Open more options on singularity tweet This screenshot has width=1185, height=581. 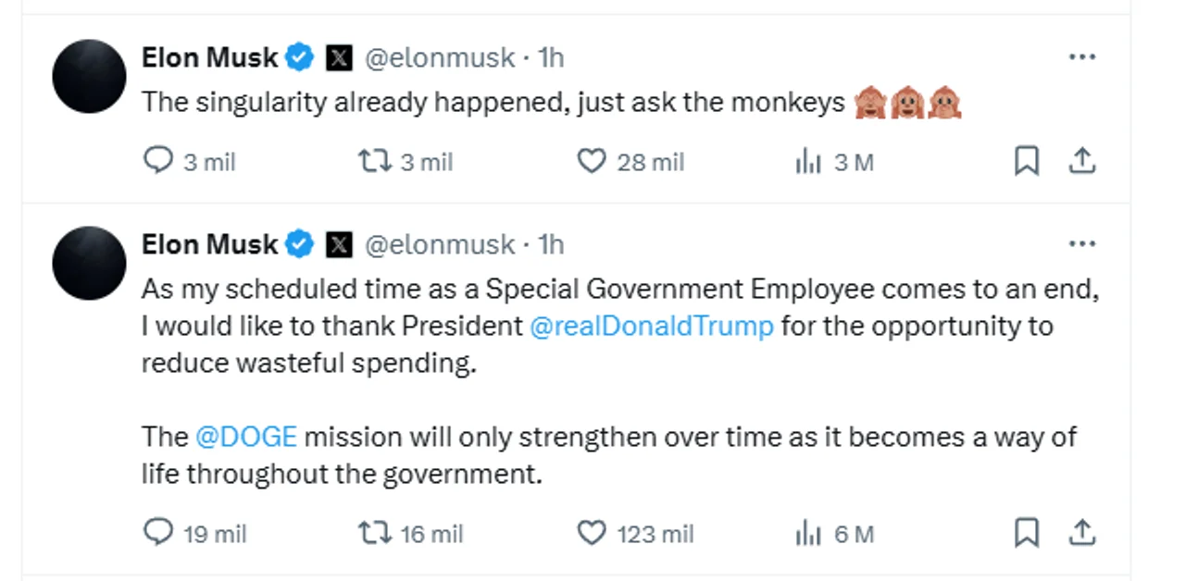(1081, 57)
